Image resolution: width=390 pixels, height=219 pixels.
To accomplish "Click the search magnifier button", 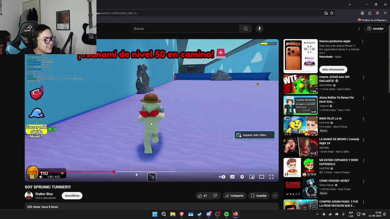I will pos(246,29).
